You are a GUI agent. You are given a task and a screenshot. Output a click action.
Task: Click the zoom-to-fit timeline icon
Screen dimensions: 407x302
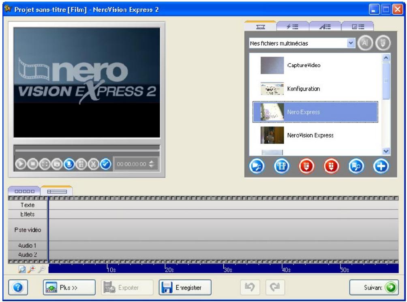[x=22, y=269]
